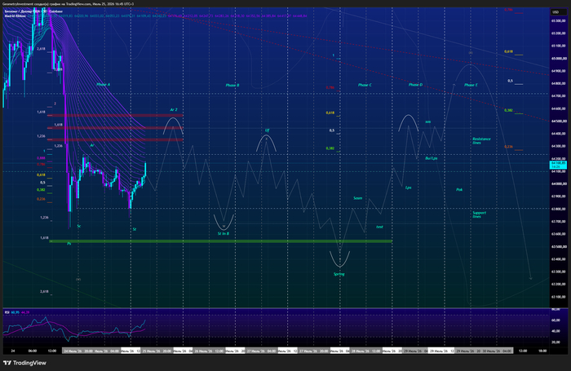Click the Lps annotation
Image resolution: width=571 pixels, height=371 pixels.
coord(408,188)
